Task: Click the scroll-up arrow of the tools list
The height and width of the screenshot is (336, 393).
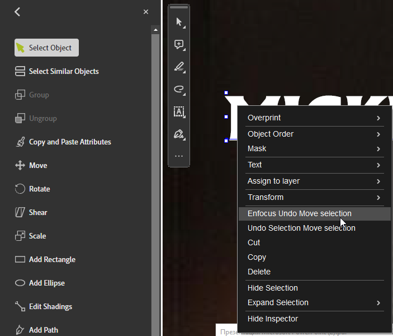Action: [x=155, y=30]
